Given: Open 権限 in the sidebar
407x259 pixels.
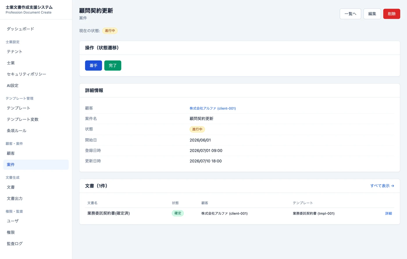Looking at the screenshot, I should 36,232.
